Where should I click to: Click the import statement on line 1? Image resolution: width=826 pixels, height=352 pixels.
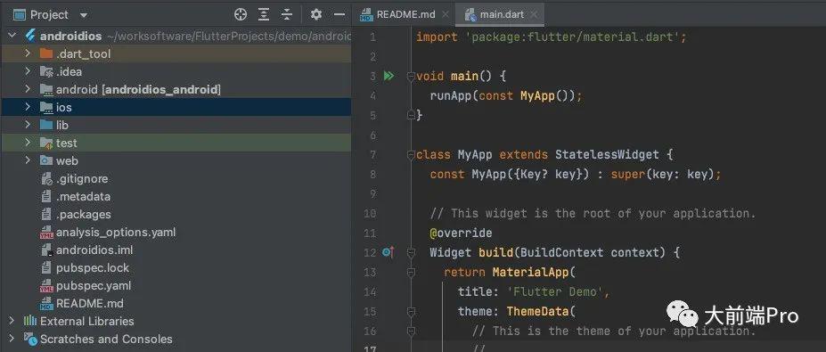(551, 37)
